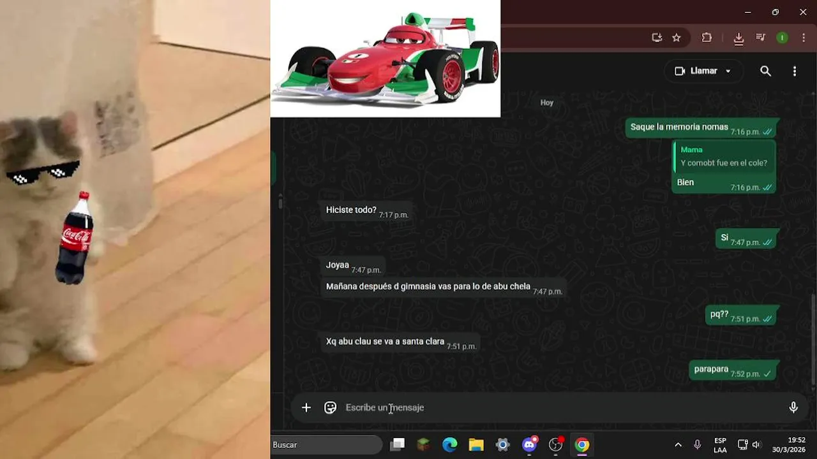Click the install app icon in address bar
The image size is (817, 459).
pyautogui.click(x=657, y=38)
